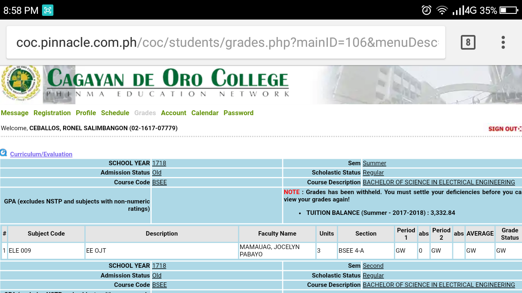Select the greyed Grades menu item
This screenshot has width=522, height=293.
(145, 113)
